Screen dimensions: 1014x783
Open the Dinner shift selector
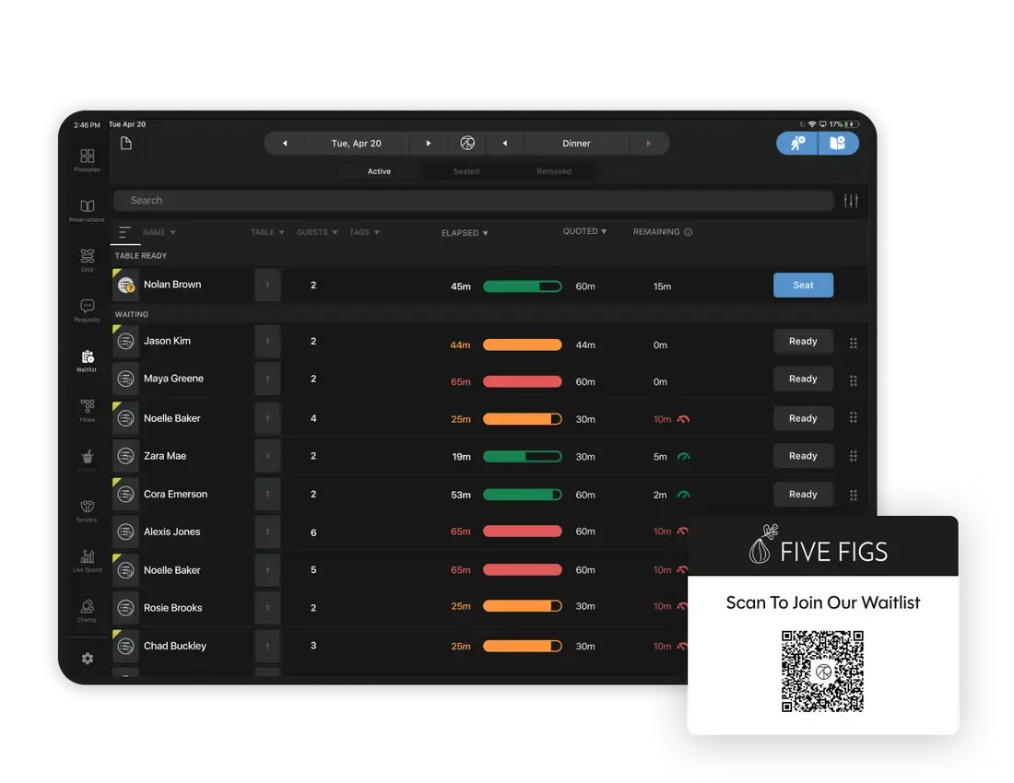tap(576, 144)
